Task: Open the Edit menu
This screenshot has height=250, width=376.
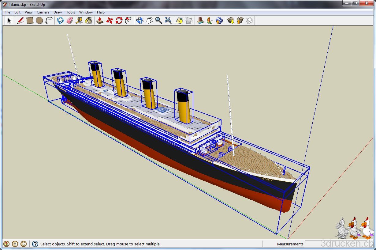Action: tap(17, 12)
